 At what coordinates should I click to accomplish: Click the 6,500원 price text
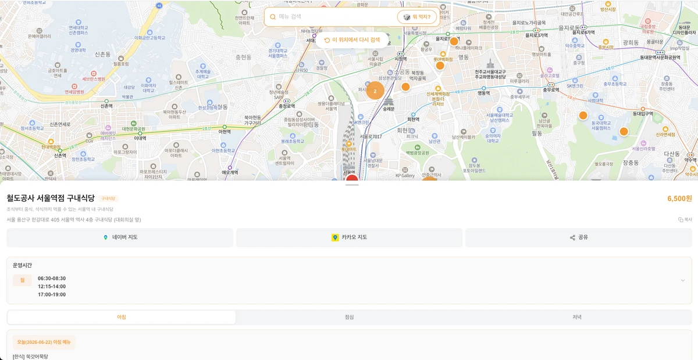click(679, 199)
